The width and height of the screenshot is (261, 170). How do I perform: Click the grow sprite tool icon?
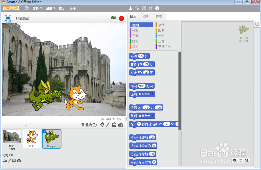(x=144, y=8)
